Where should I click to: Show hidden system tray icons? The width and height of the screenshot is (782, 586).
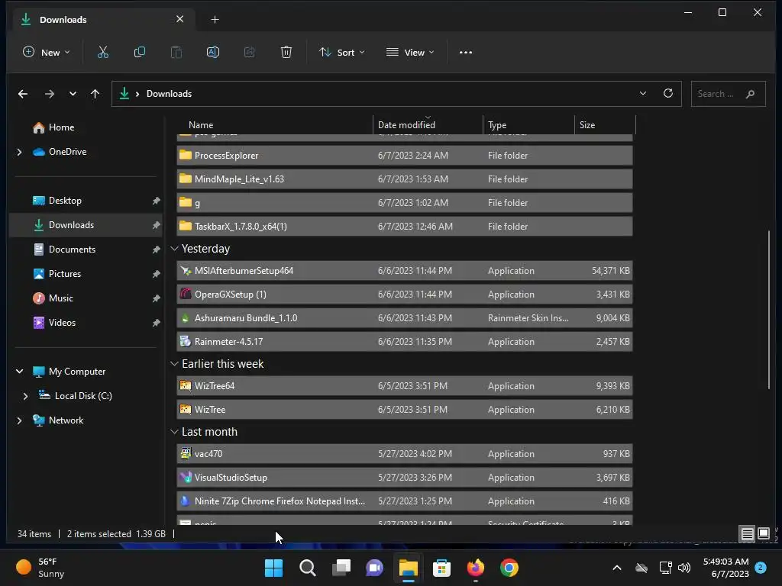coord(617,568)
